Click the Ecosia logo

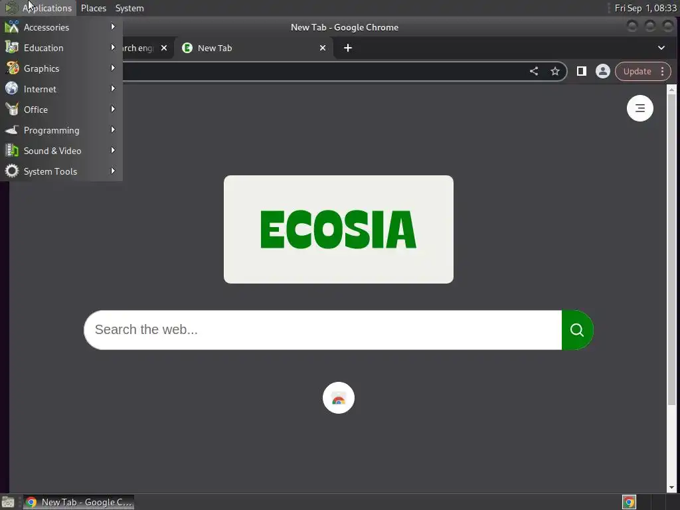339,229
